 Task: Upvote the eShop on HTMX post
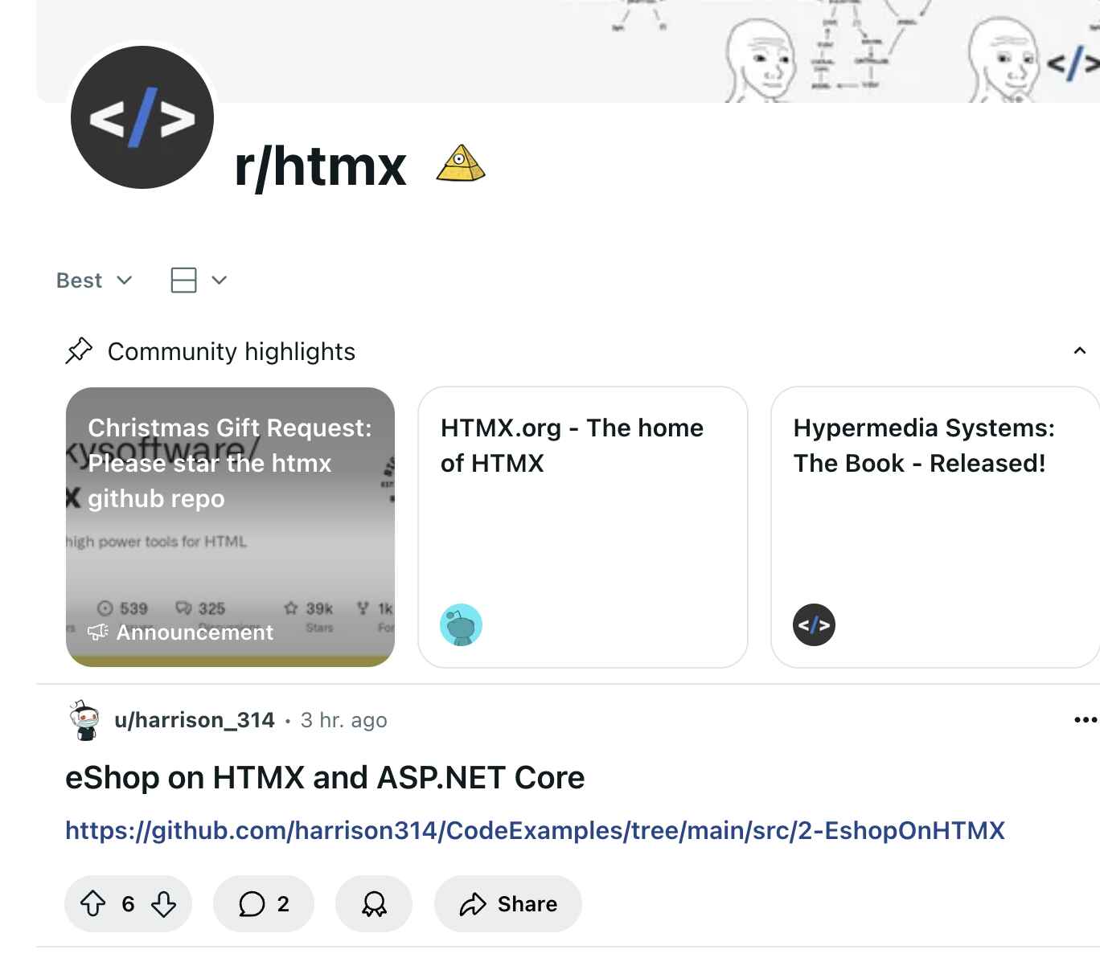(x=93, y=904)
